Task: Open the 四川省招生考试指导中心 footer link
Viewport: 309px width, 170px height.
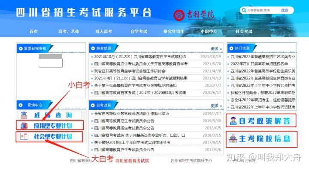Action: (191, 161)
